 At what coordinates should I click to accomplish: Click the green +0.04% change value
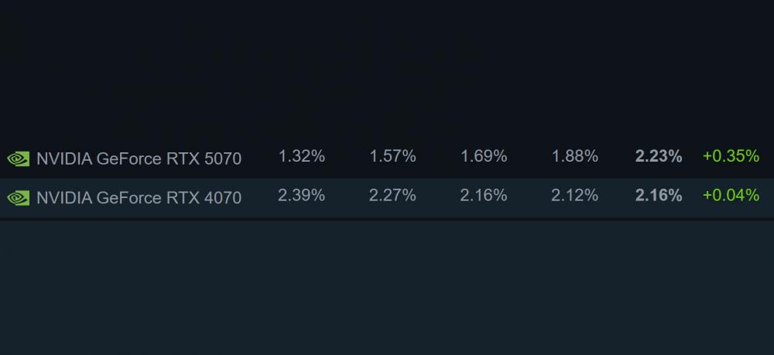731,196
